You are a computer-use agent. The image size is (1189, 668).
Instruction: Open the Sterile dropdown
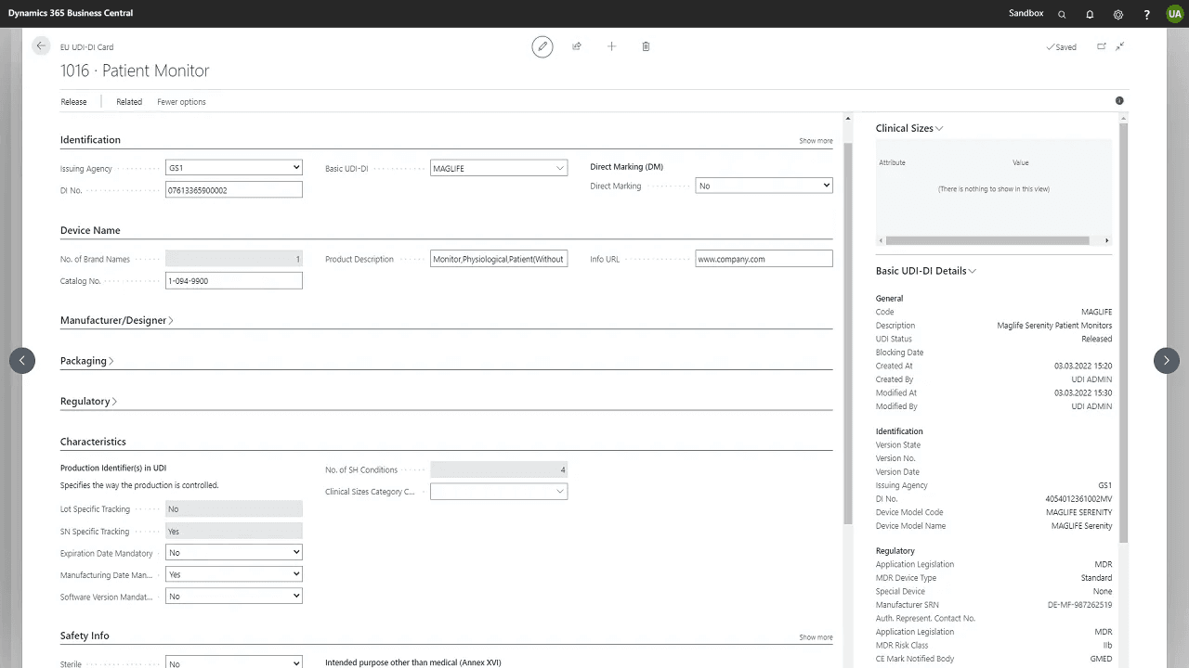coord(234,663)
